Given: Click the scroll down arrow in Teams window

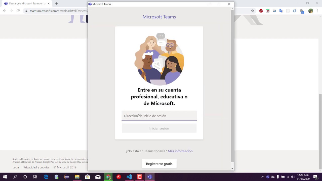Looking at the screenshot, I should tap(232, 169).
